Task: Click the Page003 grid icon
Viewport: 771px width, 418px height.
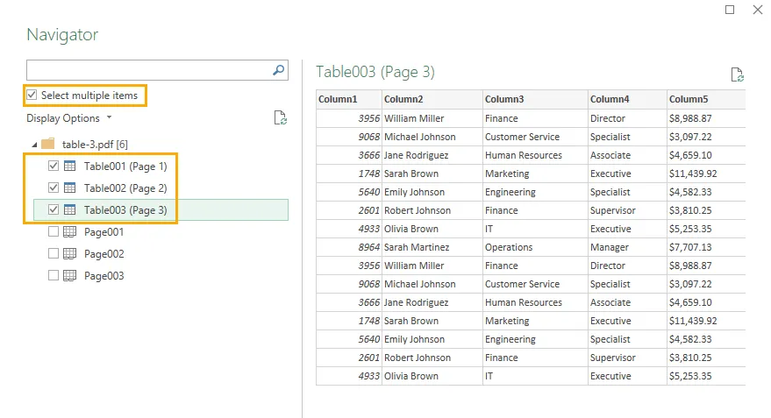Action: point(70,275)
